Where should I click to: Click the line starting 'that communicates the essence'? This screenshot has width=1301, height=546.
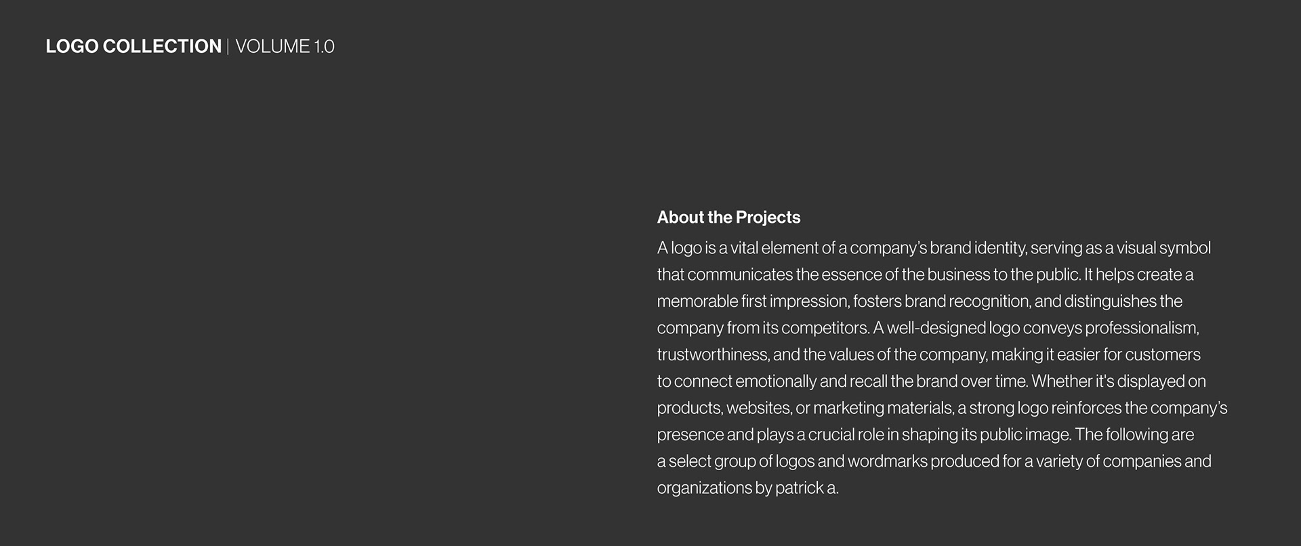925,274
